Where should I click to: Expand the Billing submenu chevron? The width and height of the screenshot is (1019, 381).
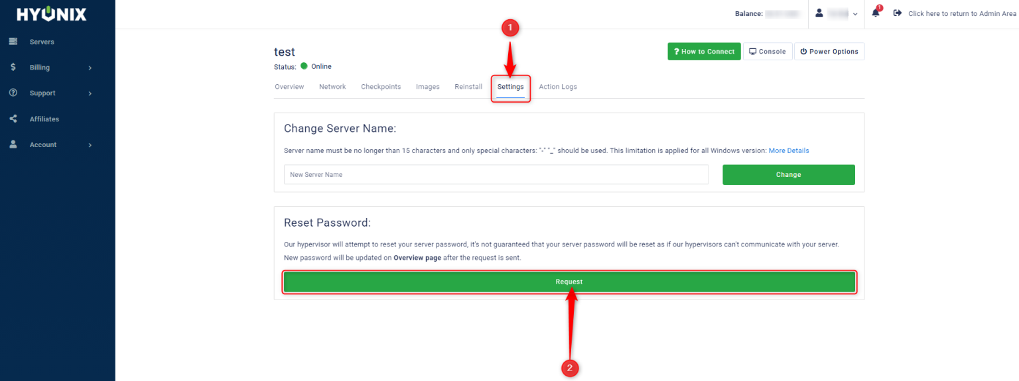coord(90,68)
